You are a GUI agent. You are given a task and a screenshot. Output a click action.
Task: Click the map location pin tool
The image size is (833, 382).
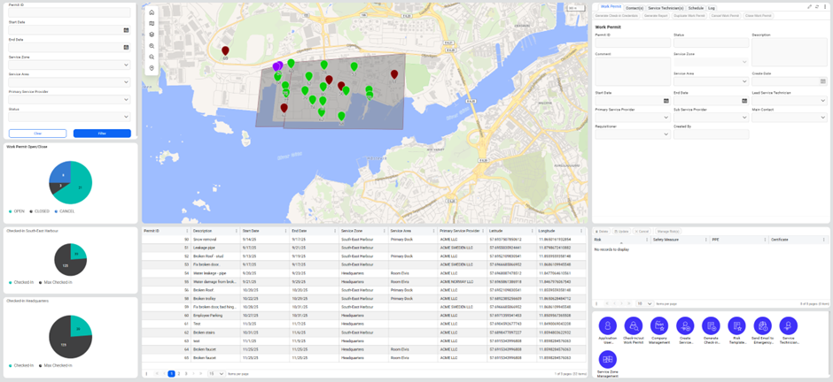(x=152, y=68)
